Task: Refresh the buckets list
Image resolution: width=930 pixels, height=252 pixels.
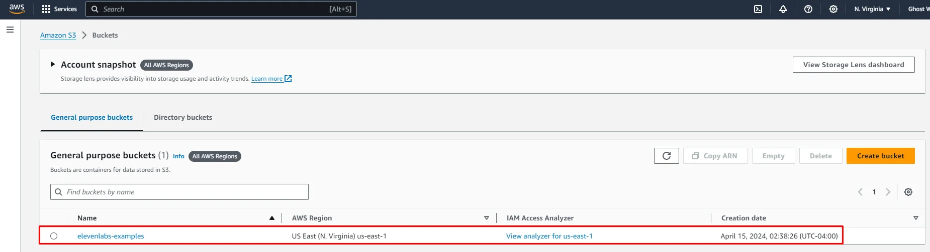Action: [666, 156]
